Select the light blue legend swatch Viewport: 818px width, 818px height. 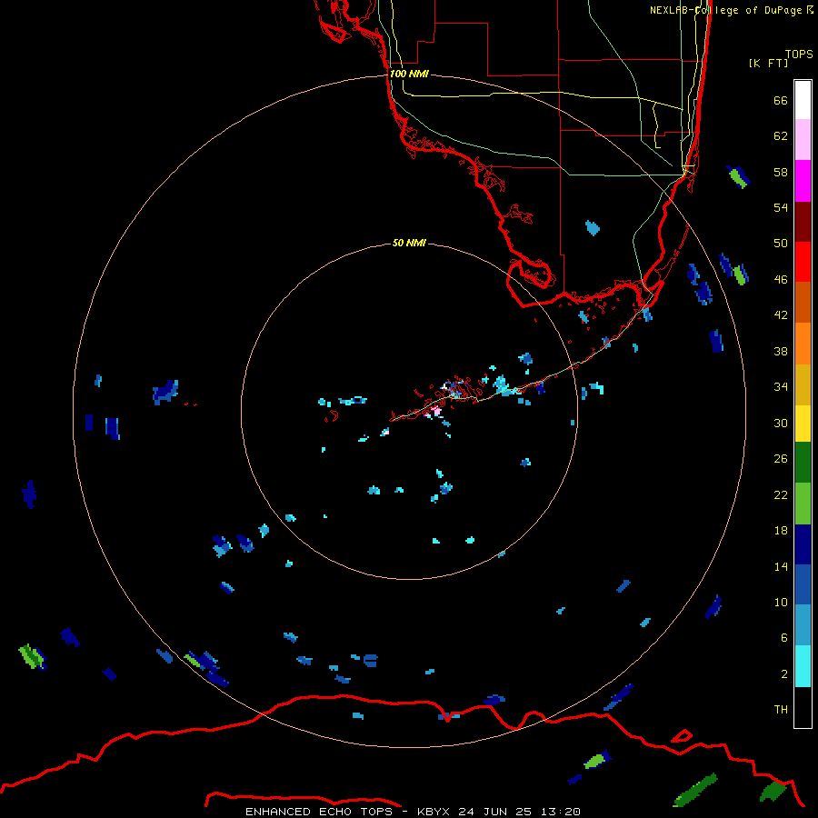coord(803,625)
